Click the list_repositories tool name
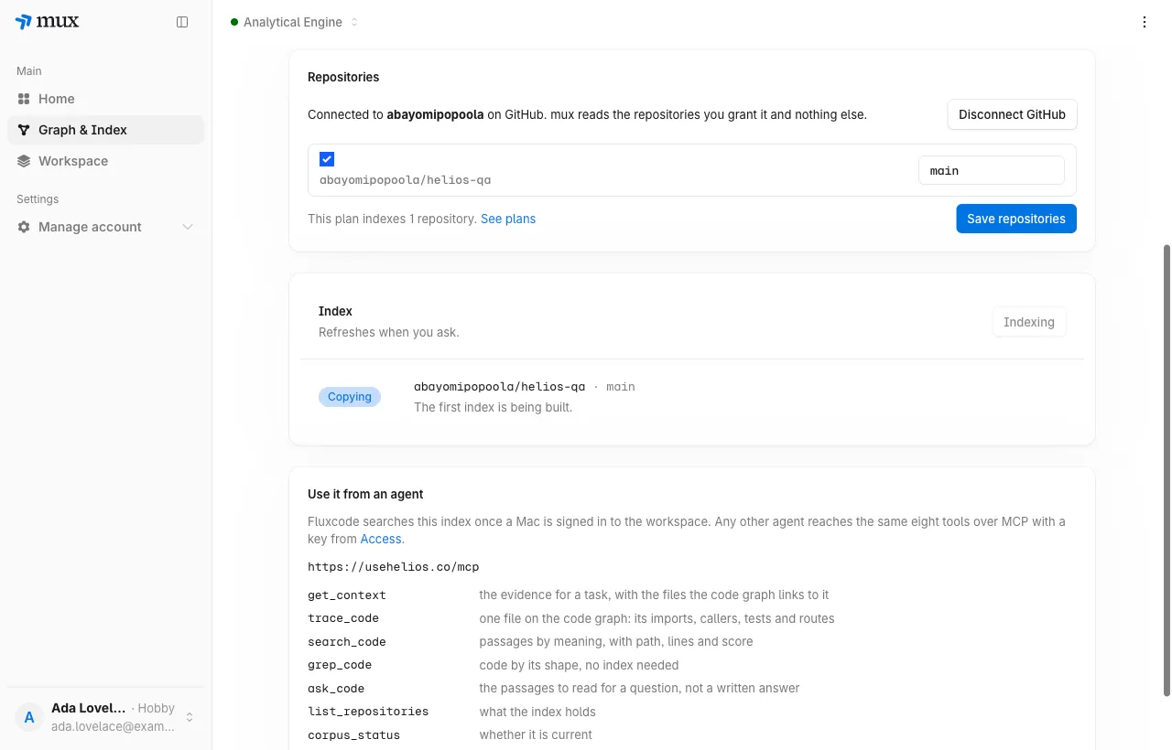Screen dimensions: 1172x750 [x=368, y=712]
